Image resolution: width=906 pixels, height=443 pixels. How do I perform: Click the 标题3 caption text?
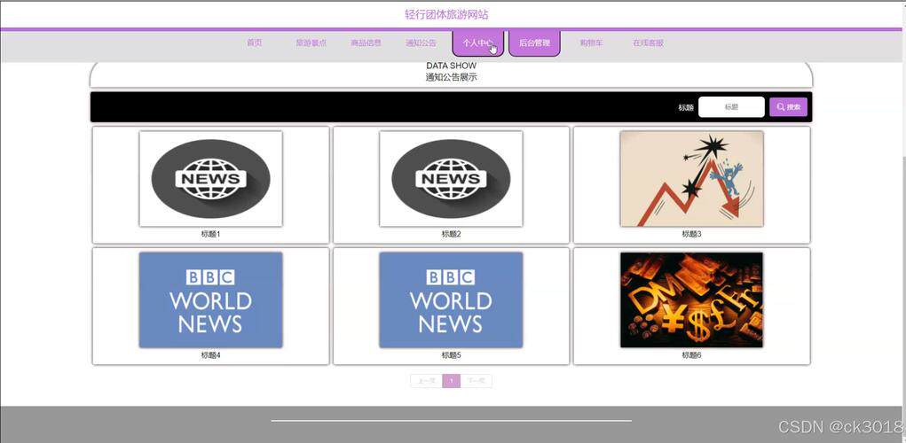(x=691, y=234)
